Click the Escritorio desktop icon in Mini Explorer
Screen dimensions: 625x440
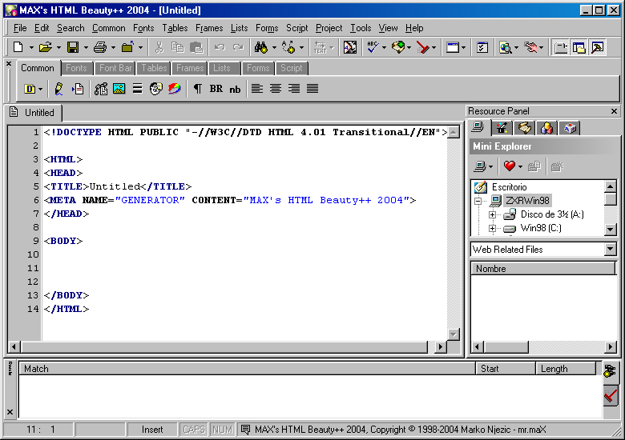coord(480,186)
